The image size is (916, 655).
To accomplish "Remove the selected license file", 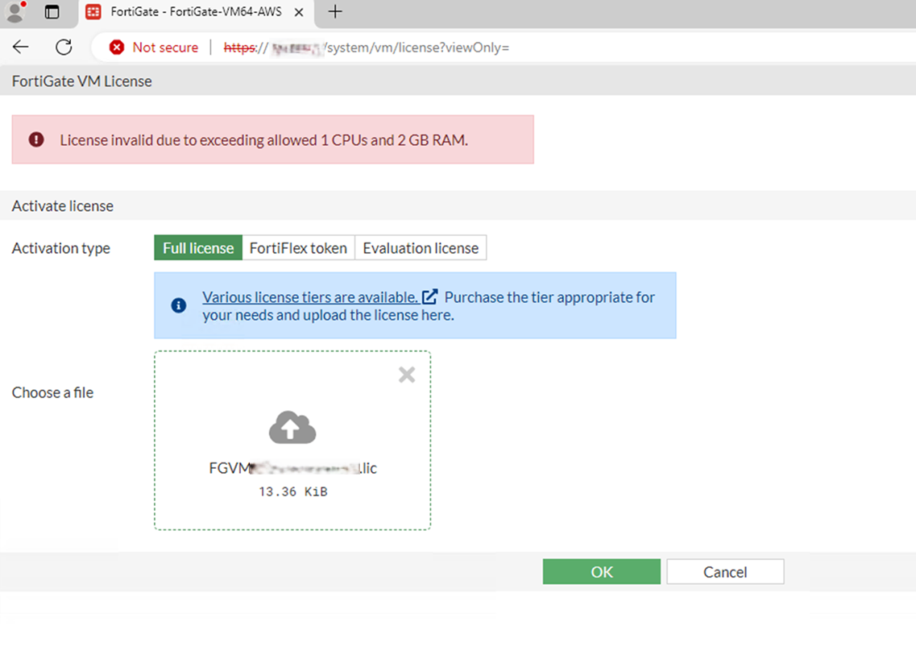I will click(407, 375).
